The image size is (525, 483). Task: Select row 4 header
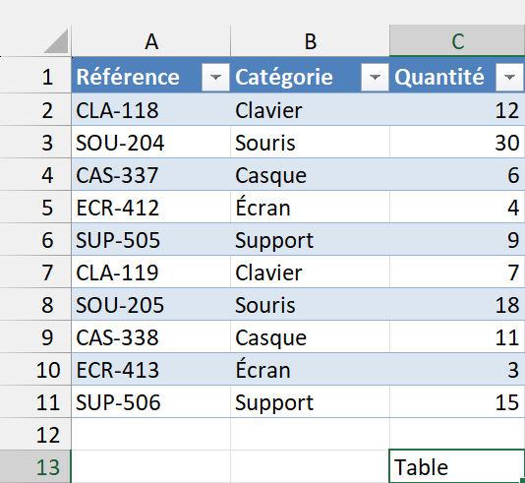click(35, 175)
